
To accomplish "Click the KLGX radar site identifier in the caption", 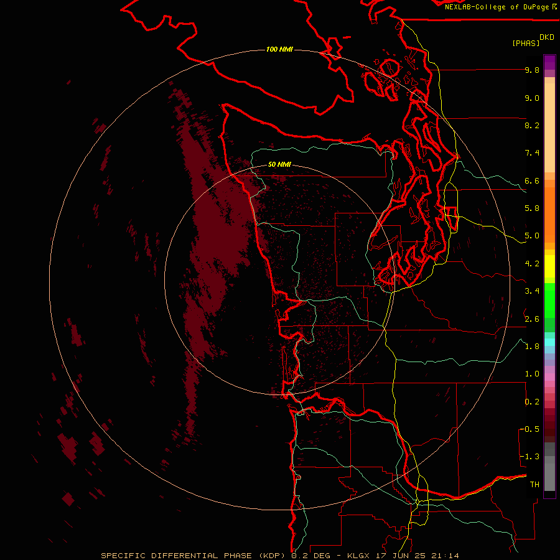I will click(358, 556).
